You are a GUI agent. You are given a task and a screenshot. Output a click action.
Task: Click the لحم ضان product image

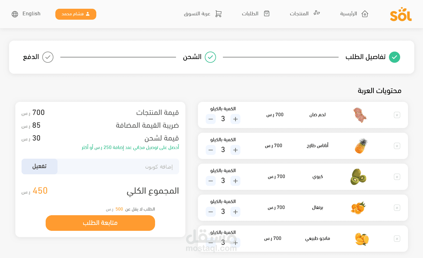pyautogui.click(x=359, y=115)
